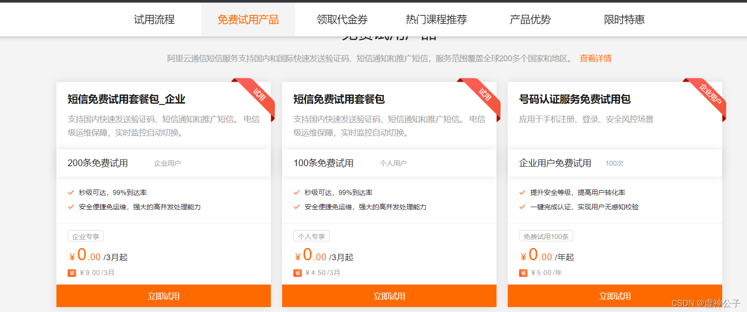Click 立即试用 for 号码认证服务免费试用包
Viewport: 747px width, 312px height.
click(x=615, y=296)
